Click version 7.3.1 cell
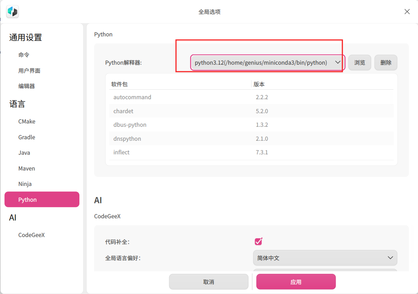 (x=262, y=152)
